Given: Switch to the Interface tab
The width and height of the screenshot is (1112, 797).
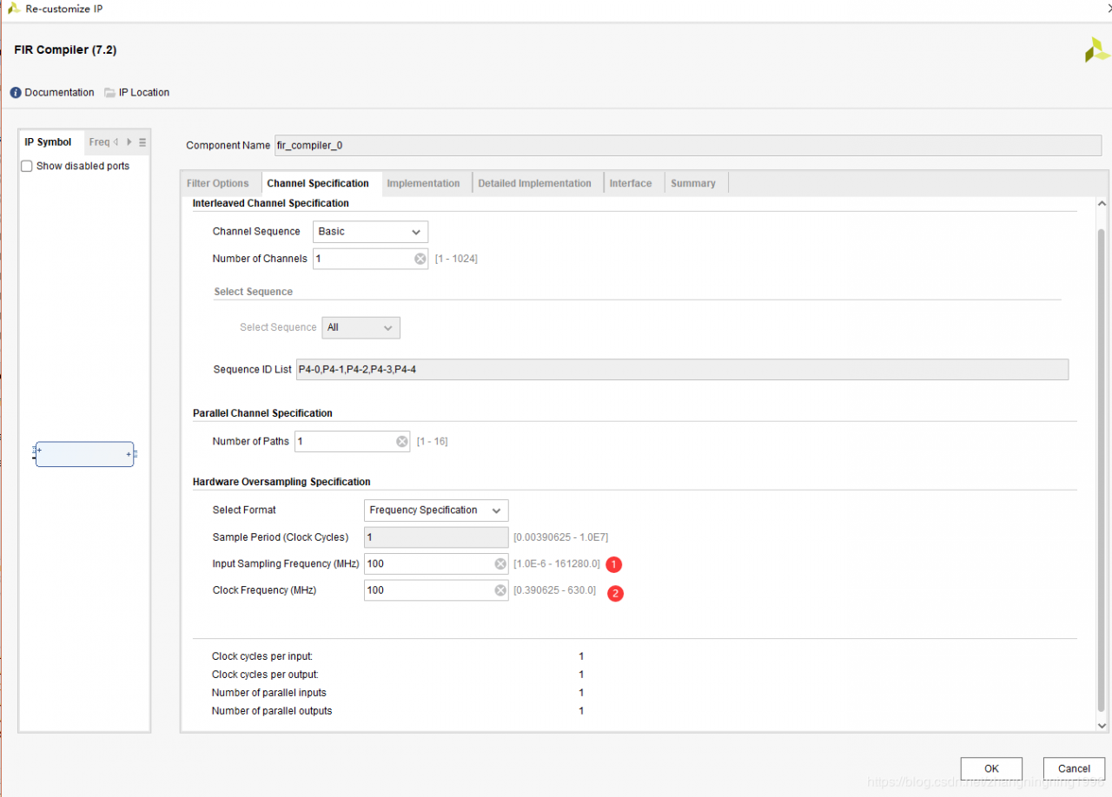Looking at the screenshot, I should pos(631,183).
